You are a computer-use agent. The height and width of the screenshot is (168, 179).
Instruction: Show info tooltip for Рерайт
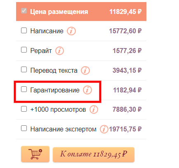coord(59,51)
